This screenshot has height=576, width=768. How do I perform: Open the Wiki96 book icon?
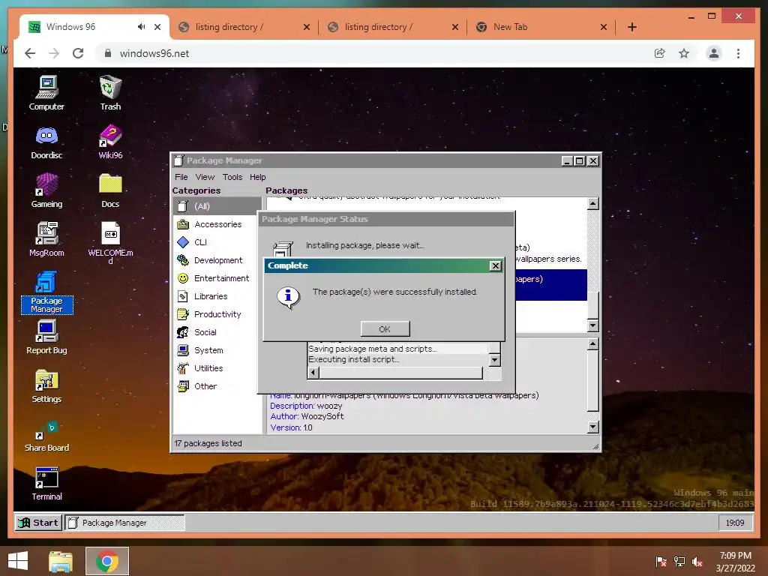pyautogui.click(x=110, y=142)
